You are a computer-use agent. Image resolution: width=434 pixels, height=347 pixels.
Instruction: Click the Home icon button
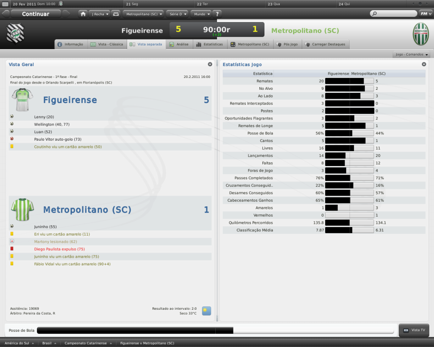(83, 14)
